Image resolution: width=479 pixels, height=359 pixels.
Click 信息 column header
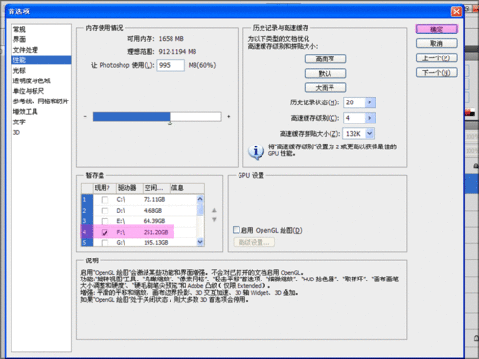coord(187,188)
